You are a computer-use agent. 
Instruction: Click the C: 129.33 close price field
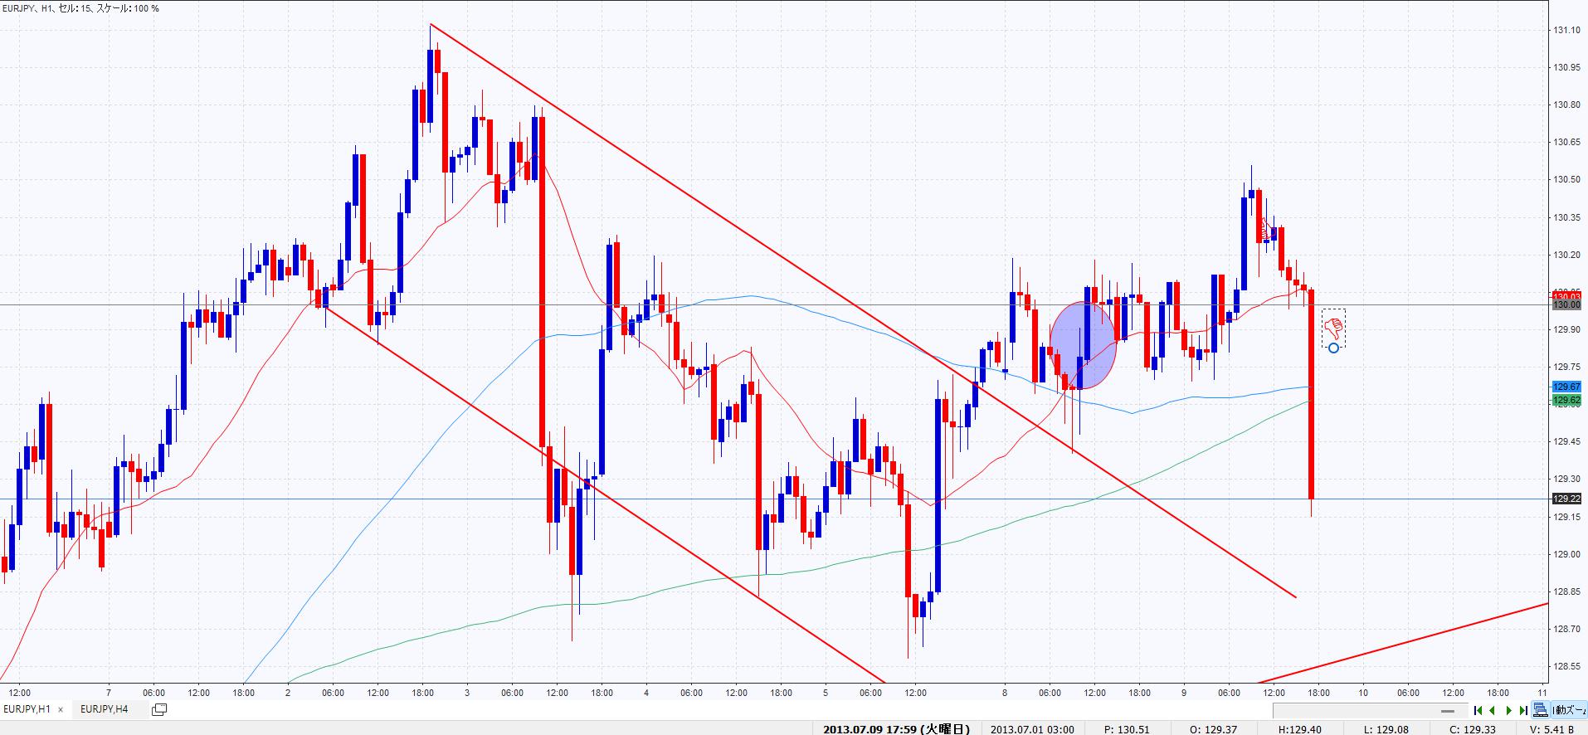[x=1472, y=729]
